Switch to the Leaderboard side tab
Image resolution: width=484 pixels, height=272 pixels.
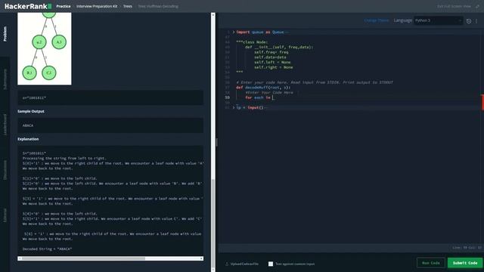(x=5, y=125)
